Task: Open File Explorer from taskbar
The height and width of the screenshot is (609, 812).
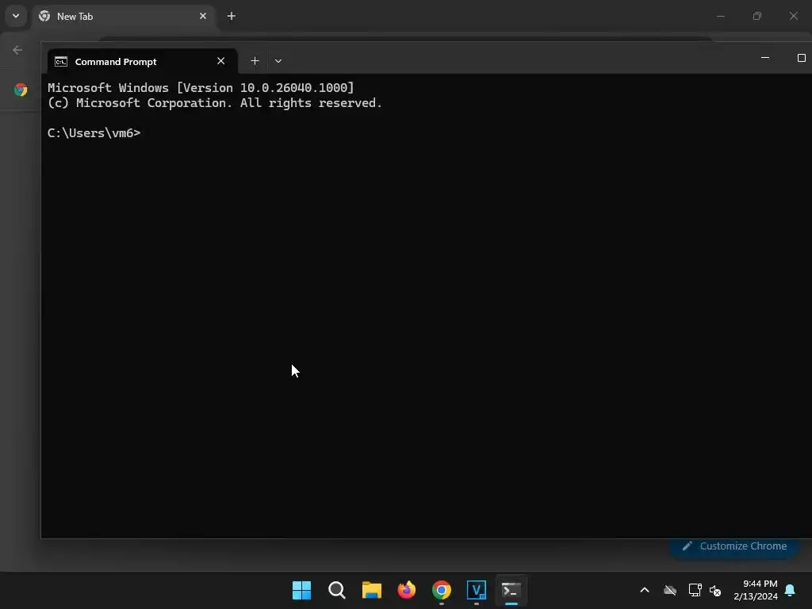Action: [372, 590]
